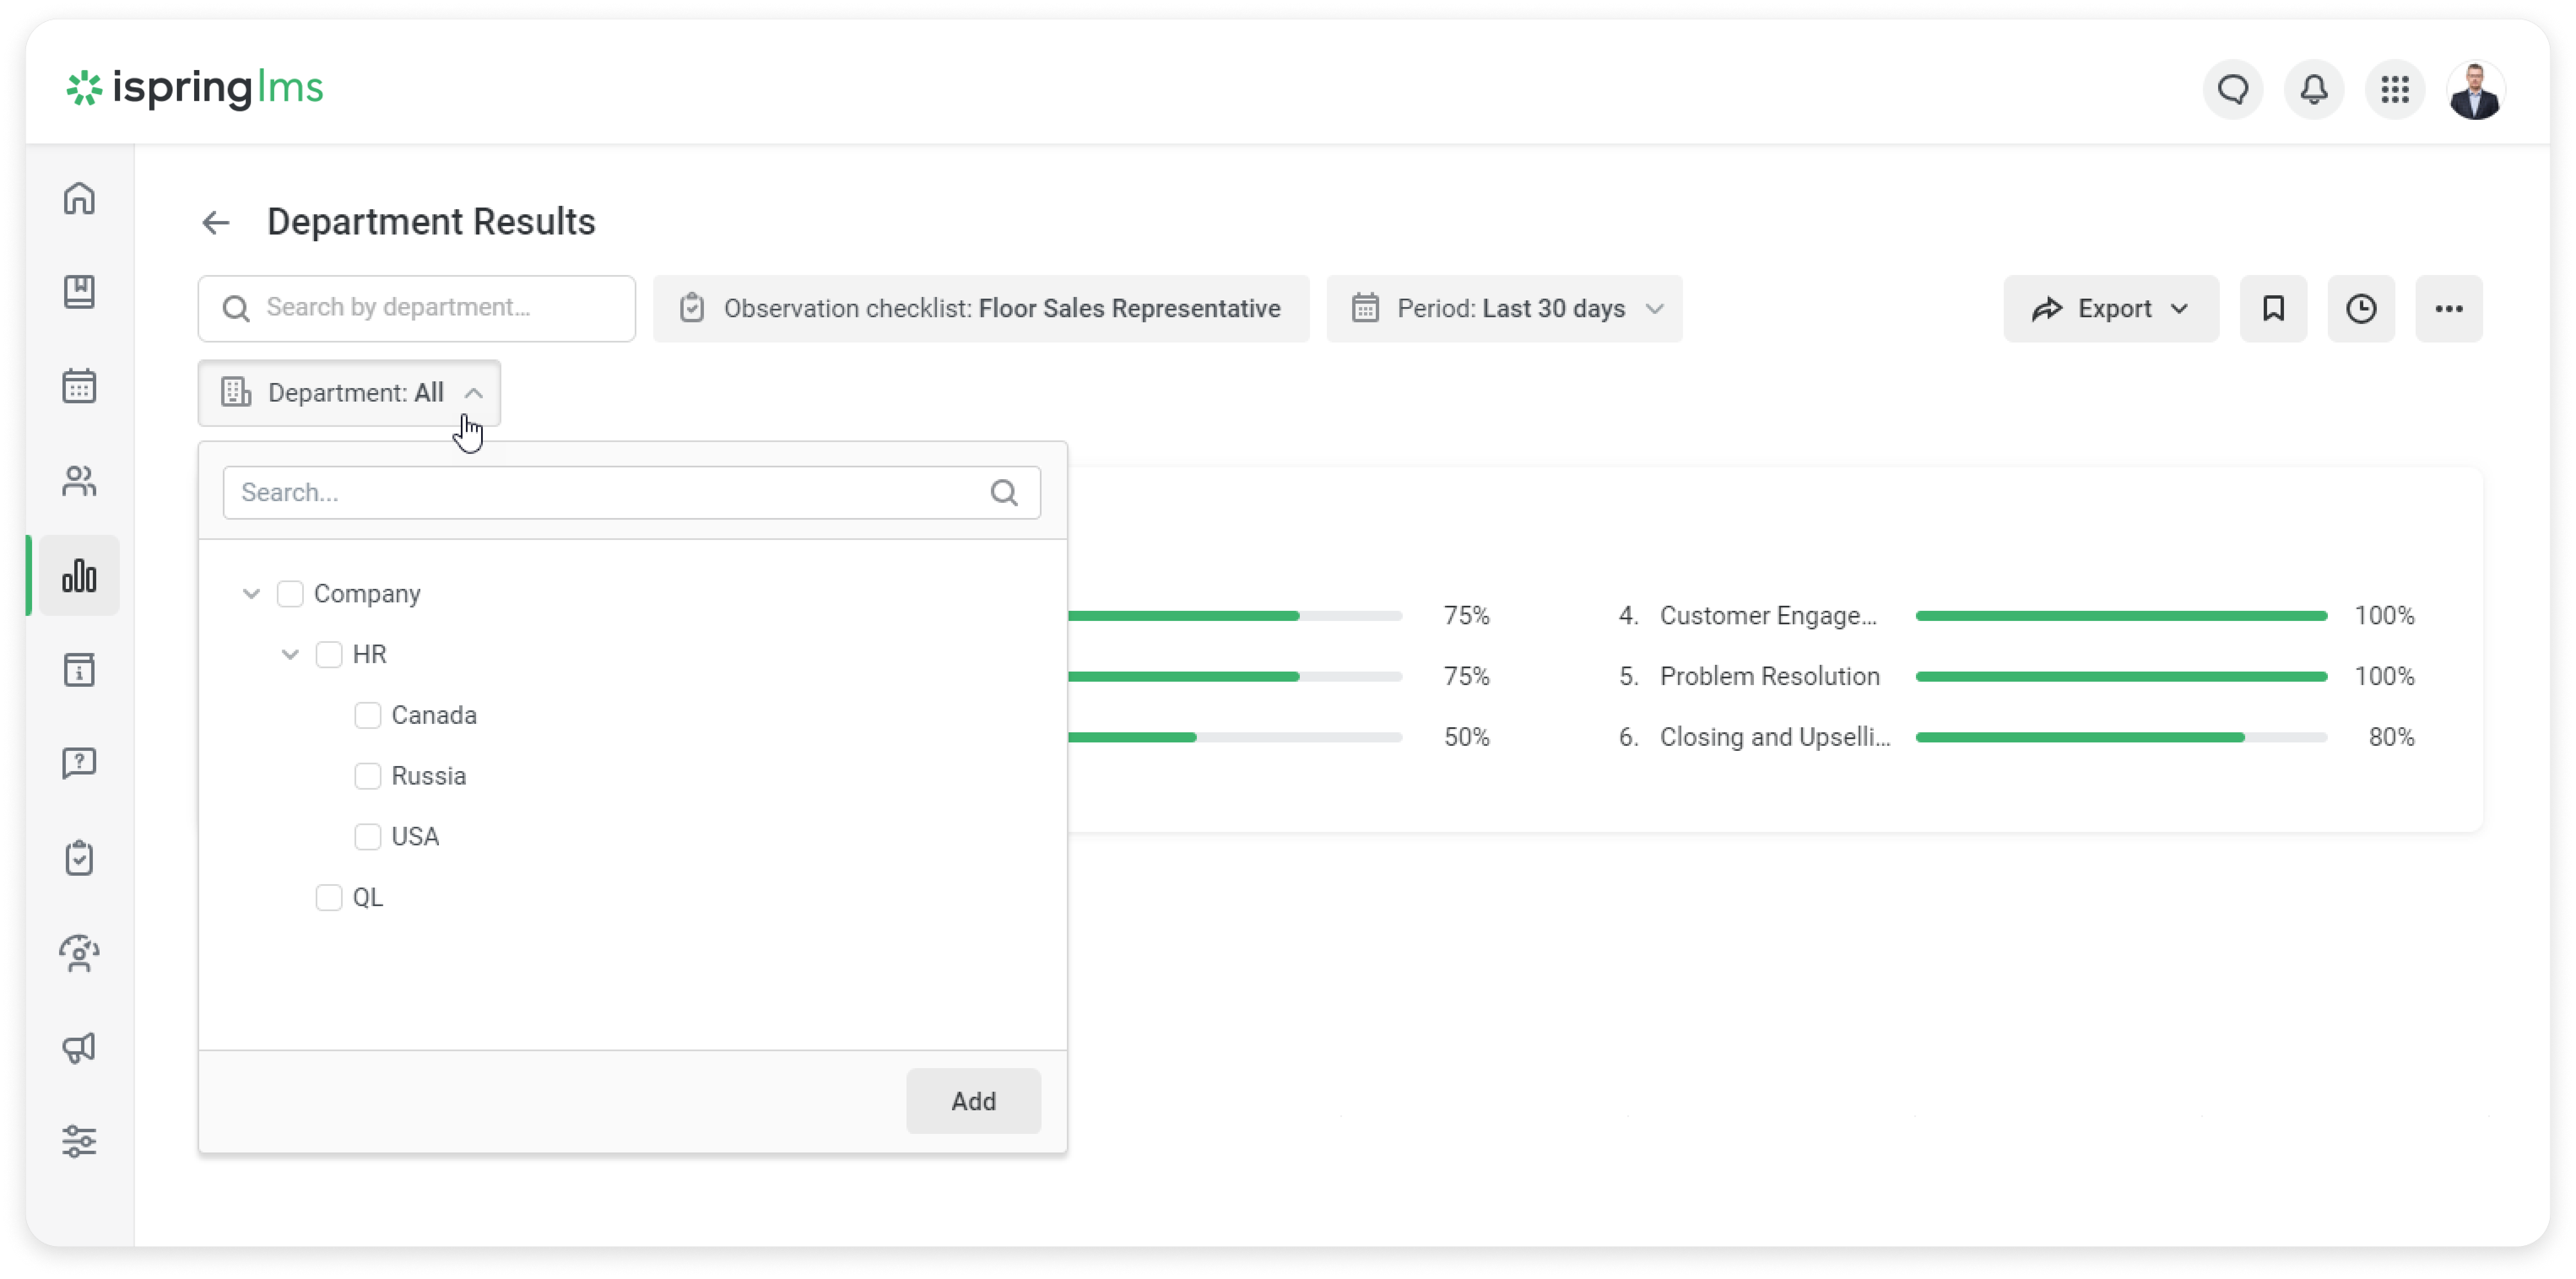Screen dimensions: 2576x1279
Task: Go to Home in sidebar
Action: tap(79, 198)
